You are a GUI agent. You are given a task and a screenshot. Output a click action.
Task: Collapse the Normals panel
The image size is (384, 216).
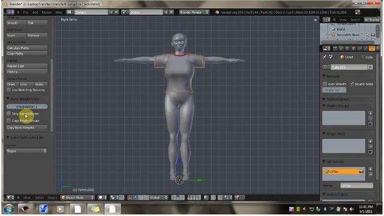coord(324,76)
